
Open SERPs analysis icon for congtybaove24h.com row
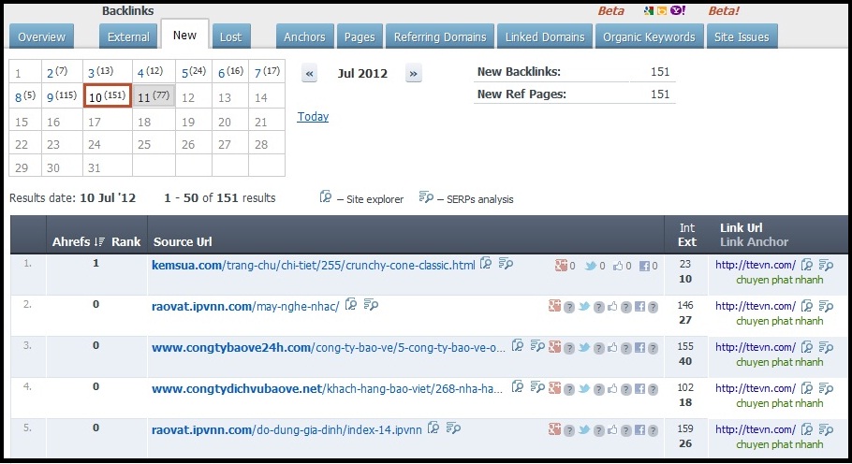pos(536,345)
